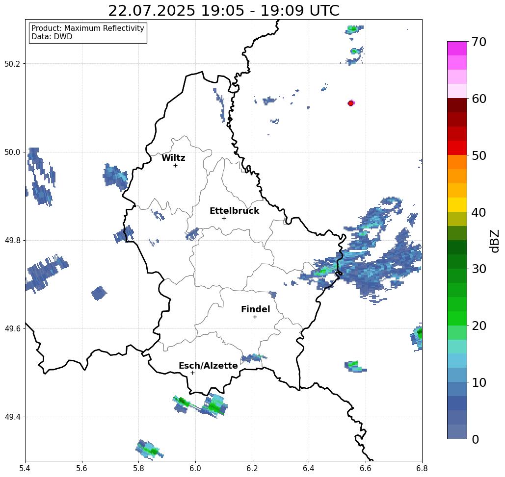Click the latitude tick label 49.8
This screenshot has width=505, height=477.
[x=12, y=241]
